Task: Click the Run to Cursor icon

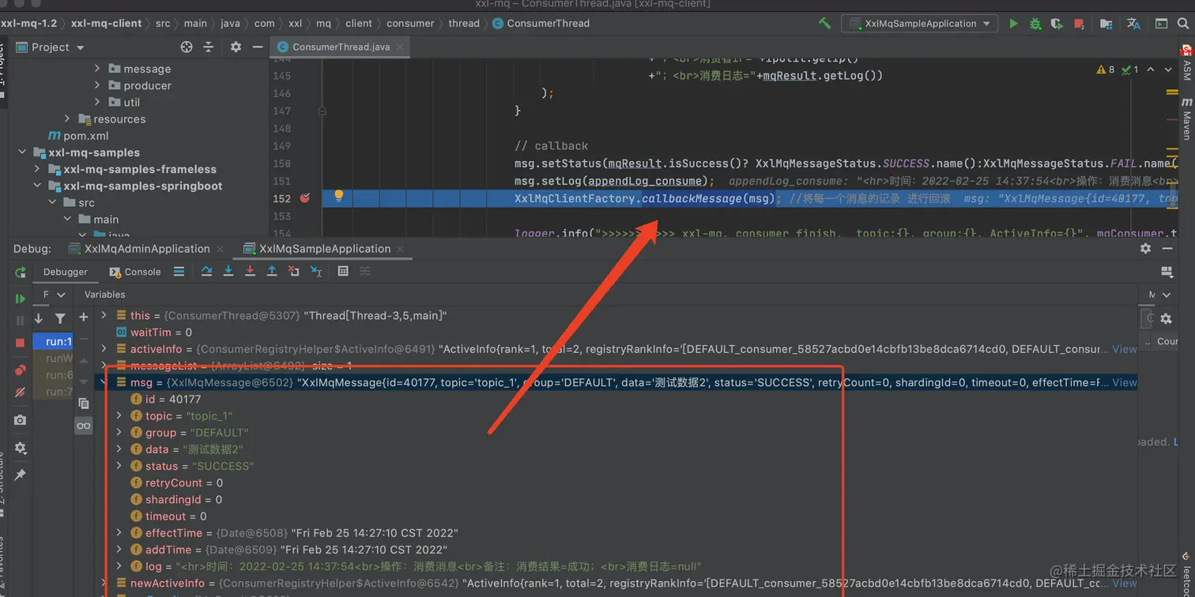Action: 316,271
